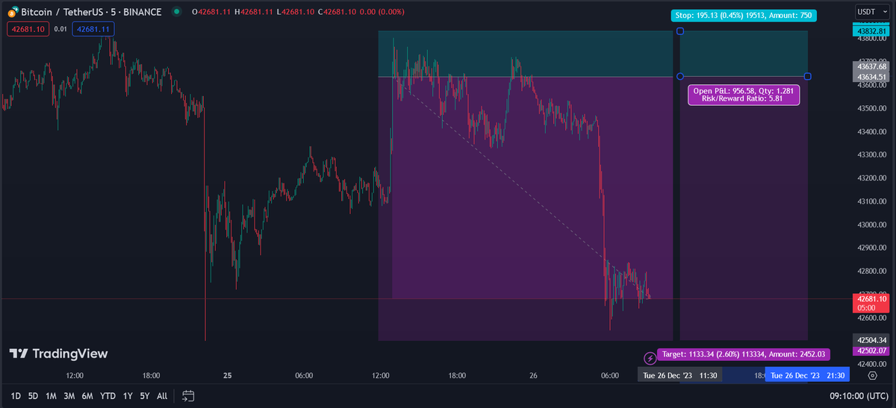Open the go-to-date calendar icon

point(188,395)
